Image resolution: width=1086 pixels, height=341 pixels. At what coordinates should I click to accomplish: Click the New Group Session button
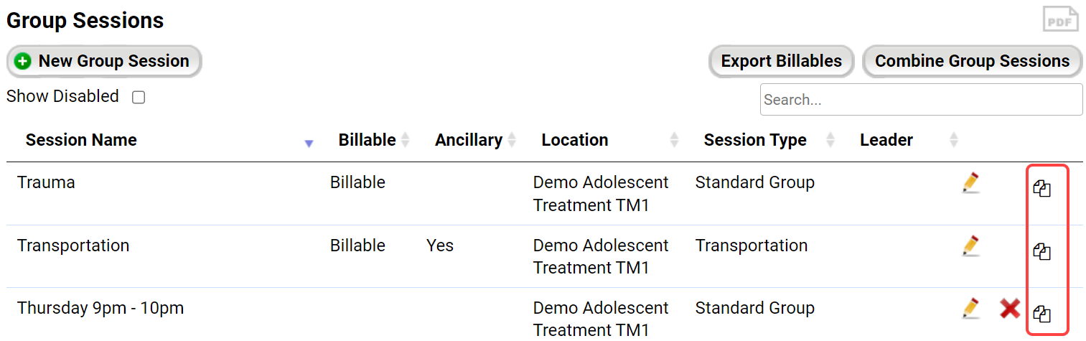[x=104, y=62]
